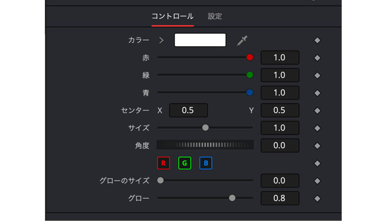Add keyframe for the カラー parameter
This screenshot has width=387, height=221.
tap(317, 40)
